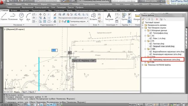Select Генплан.dwg file
The image size is (188, 106).
[x=159, y=44]
